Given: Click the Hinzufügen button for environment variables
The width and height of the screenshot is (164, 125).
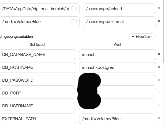Looking at the screenshot, I should (x=142, y=36).
